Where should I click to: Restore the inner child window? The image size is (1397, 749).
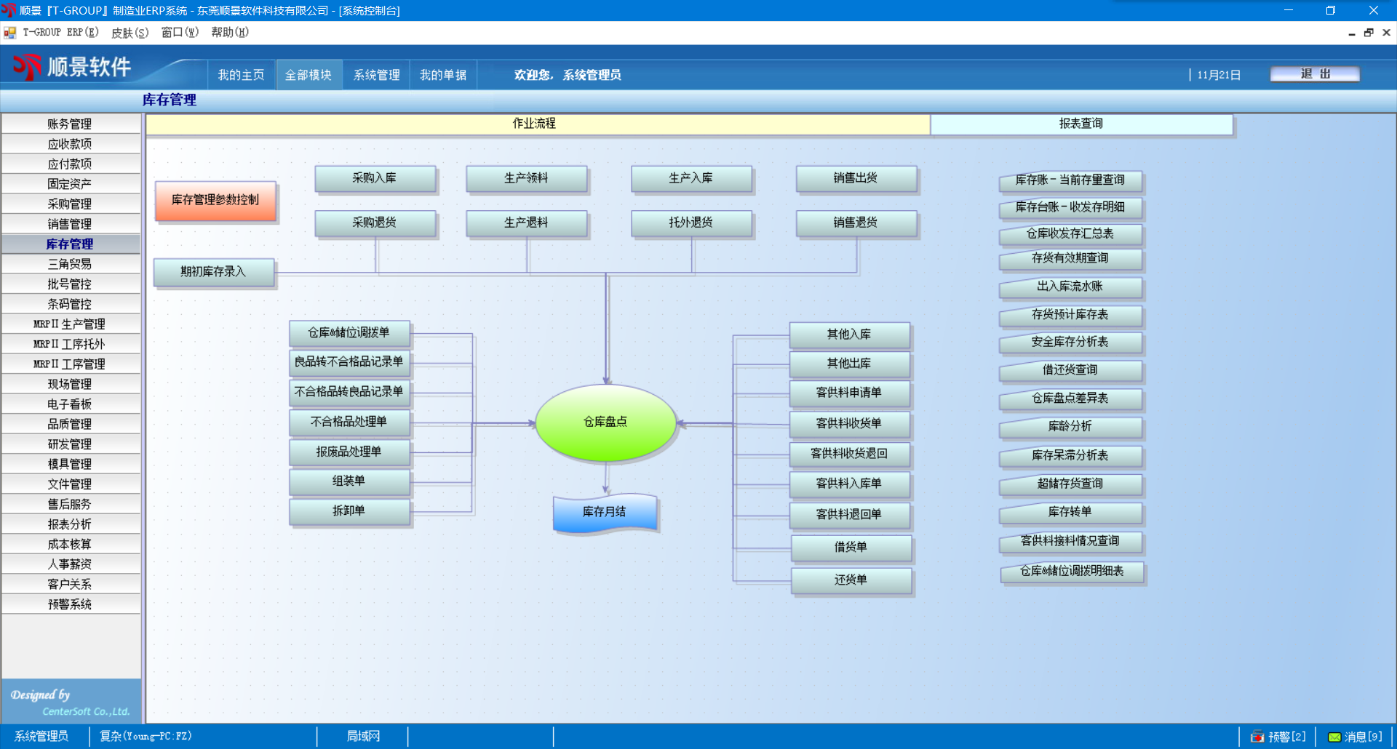coord(1369,33)
